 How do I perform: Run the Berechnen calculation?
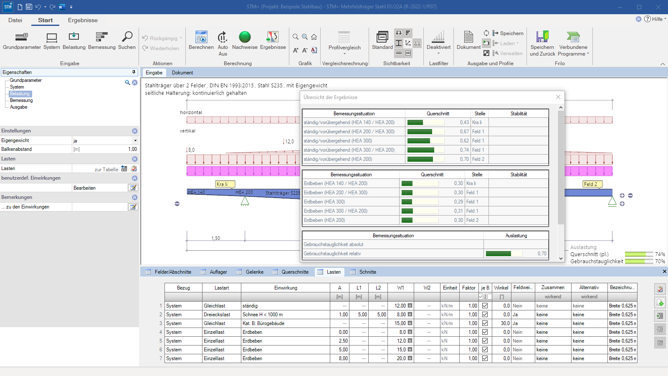pyautogui.click(x=201, y=41)
